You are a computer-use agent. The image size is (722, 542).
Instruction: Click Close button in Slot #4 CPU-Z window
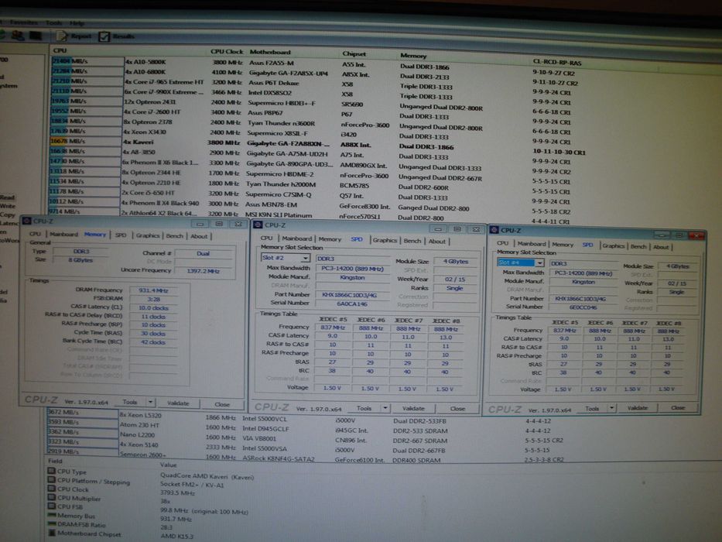point(677,408)
